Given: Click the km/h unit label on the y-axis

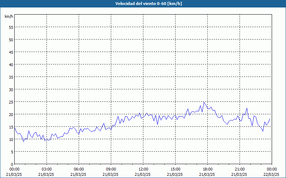Looking at the screenshot, I should (x=9, y=17).
